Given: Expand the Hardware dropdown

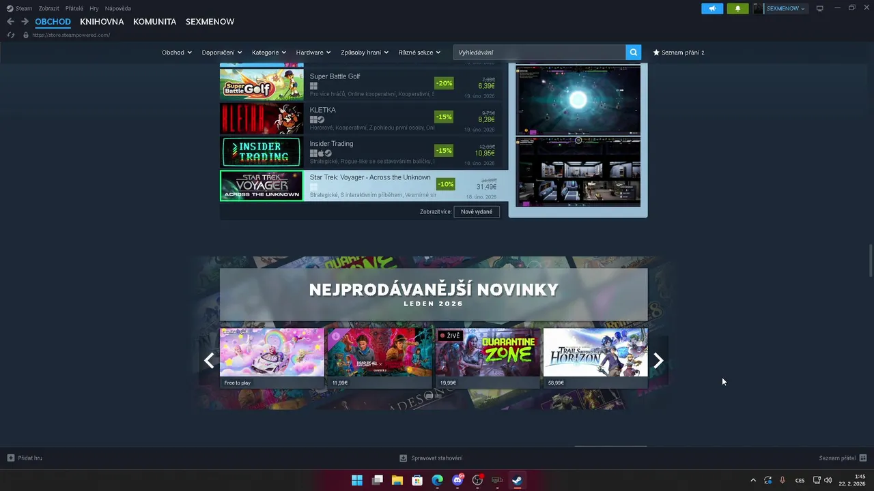Looking at the screenshot, I should tap(313, 53).
